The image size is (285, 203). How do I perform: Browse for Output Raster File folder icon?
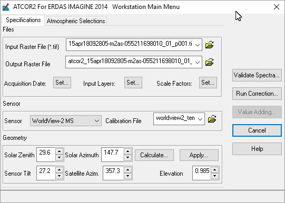point(209,62)
